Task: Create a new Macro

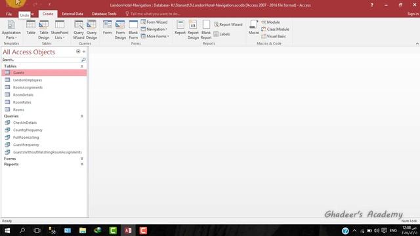Action: (254, 28)
